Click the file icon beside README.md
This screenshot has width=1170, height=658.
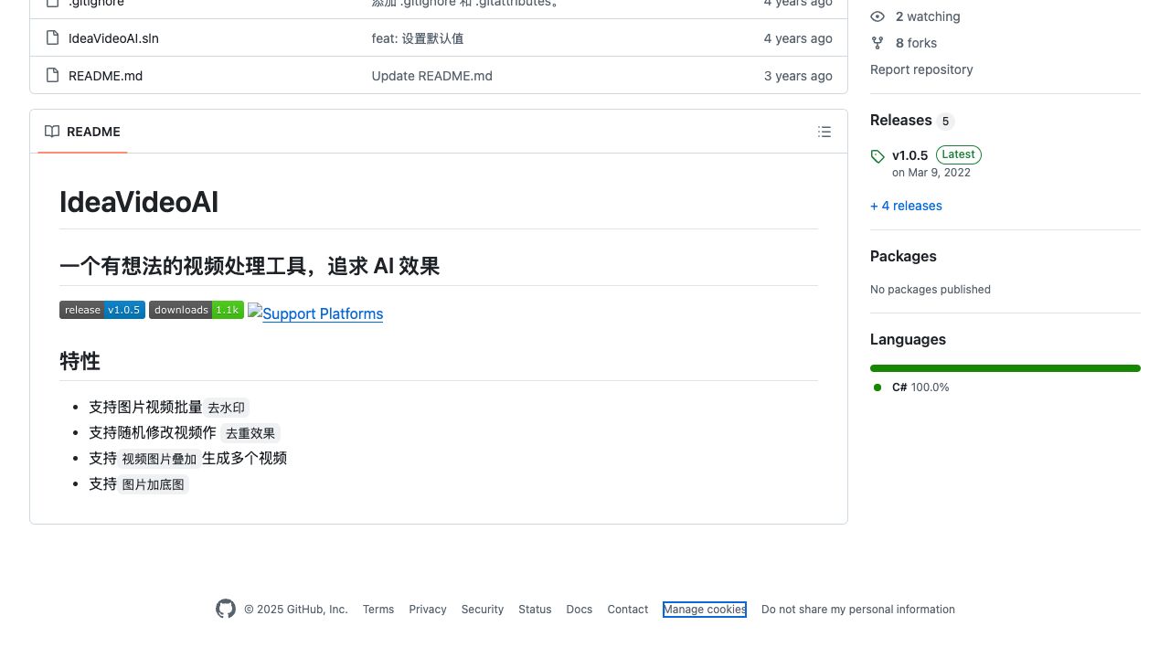coord(52,76)
